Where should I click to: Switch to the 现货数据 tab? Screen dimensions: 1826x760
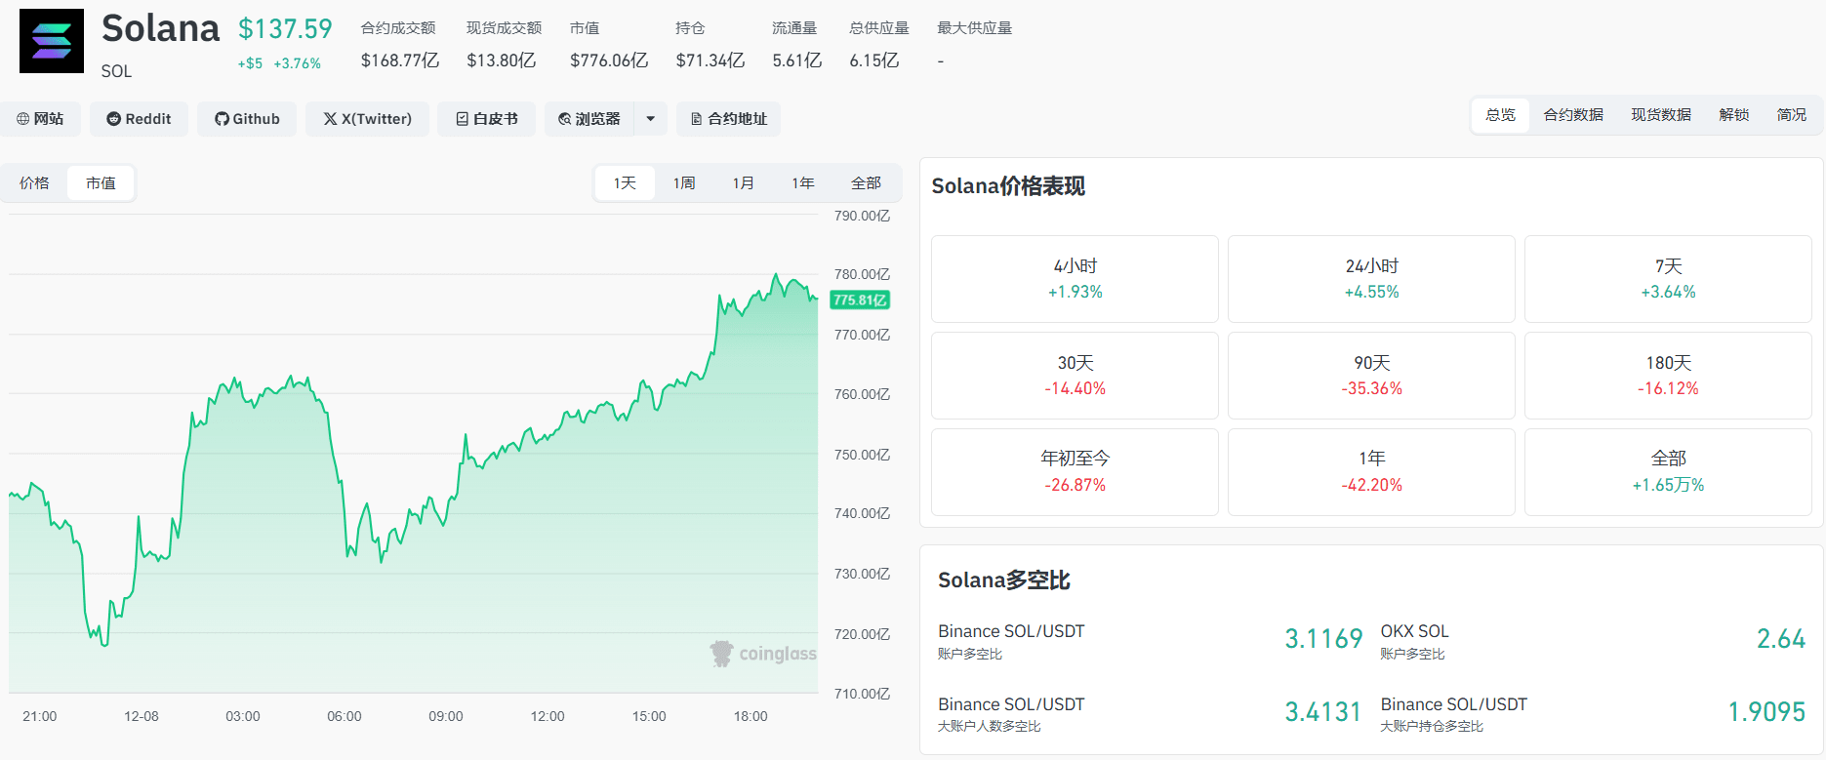pyautogui.click(x=1661, y=115)
